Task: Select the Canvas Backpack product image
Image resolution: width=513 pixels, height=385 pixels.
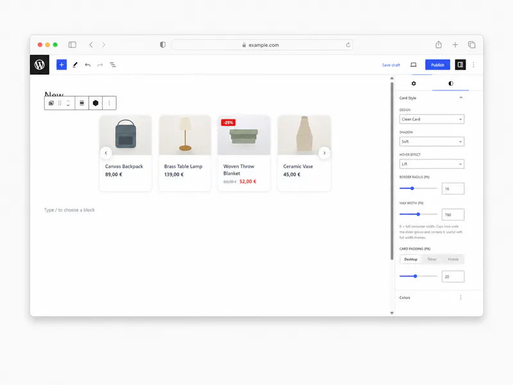Action: (x=126, y=135)
